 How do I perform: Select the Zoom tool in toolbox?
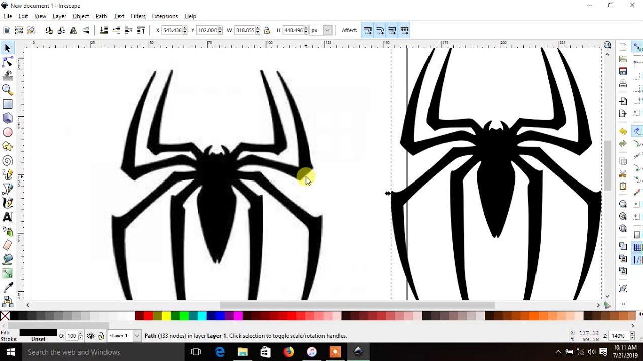click(8, 90)
